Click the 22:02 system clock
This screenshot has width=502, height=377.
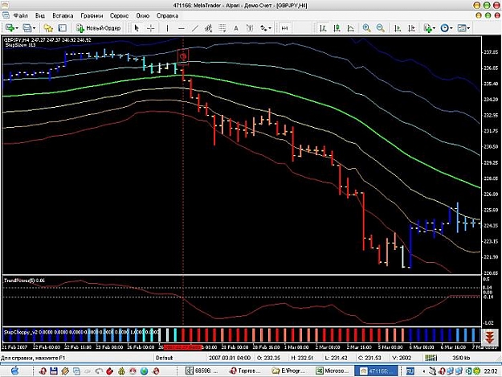click(490, 371)
